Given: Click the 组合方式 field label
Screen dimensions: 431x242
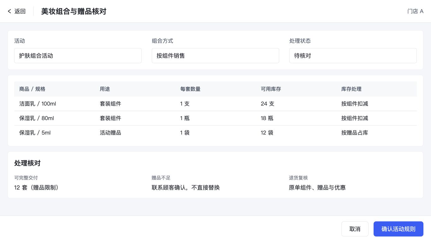Looking at the screenshot, I should tap(162, 41).
